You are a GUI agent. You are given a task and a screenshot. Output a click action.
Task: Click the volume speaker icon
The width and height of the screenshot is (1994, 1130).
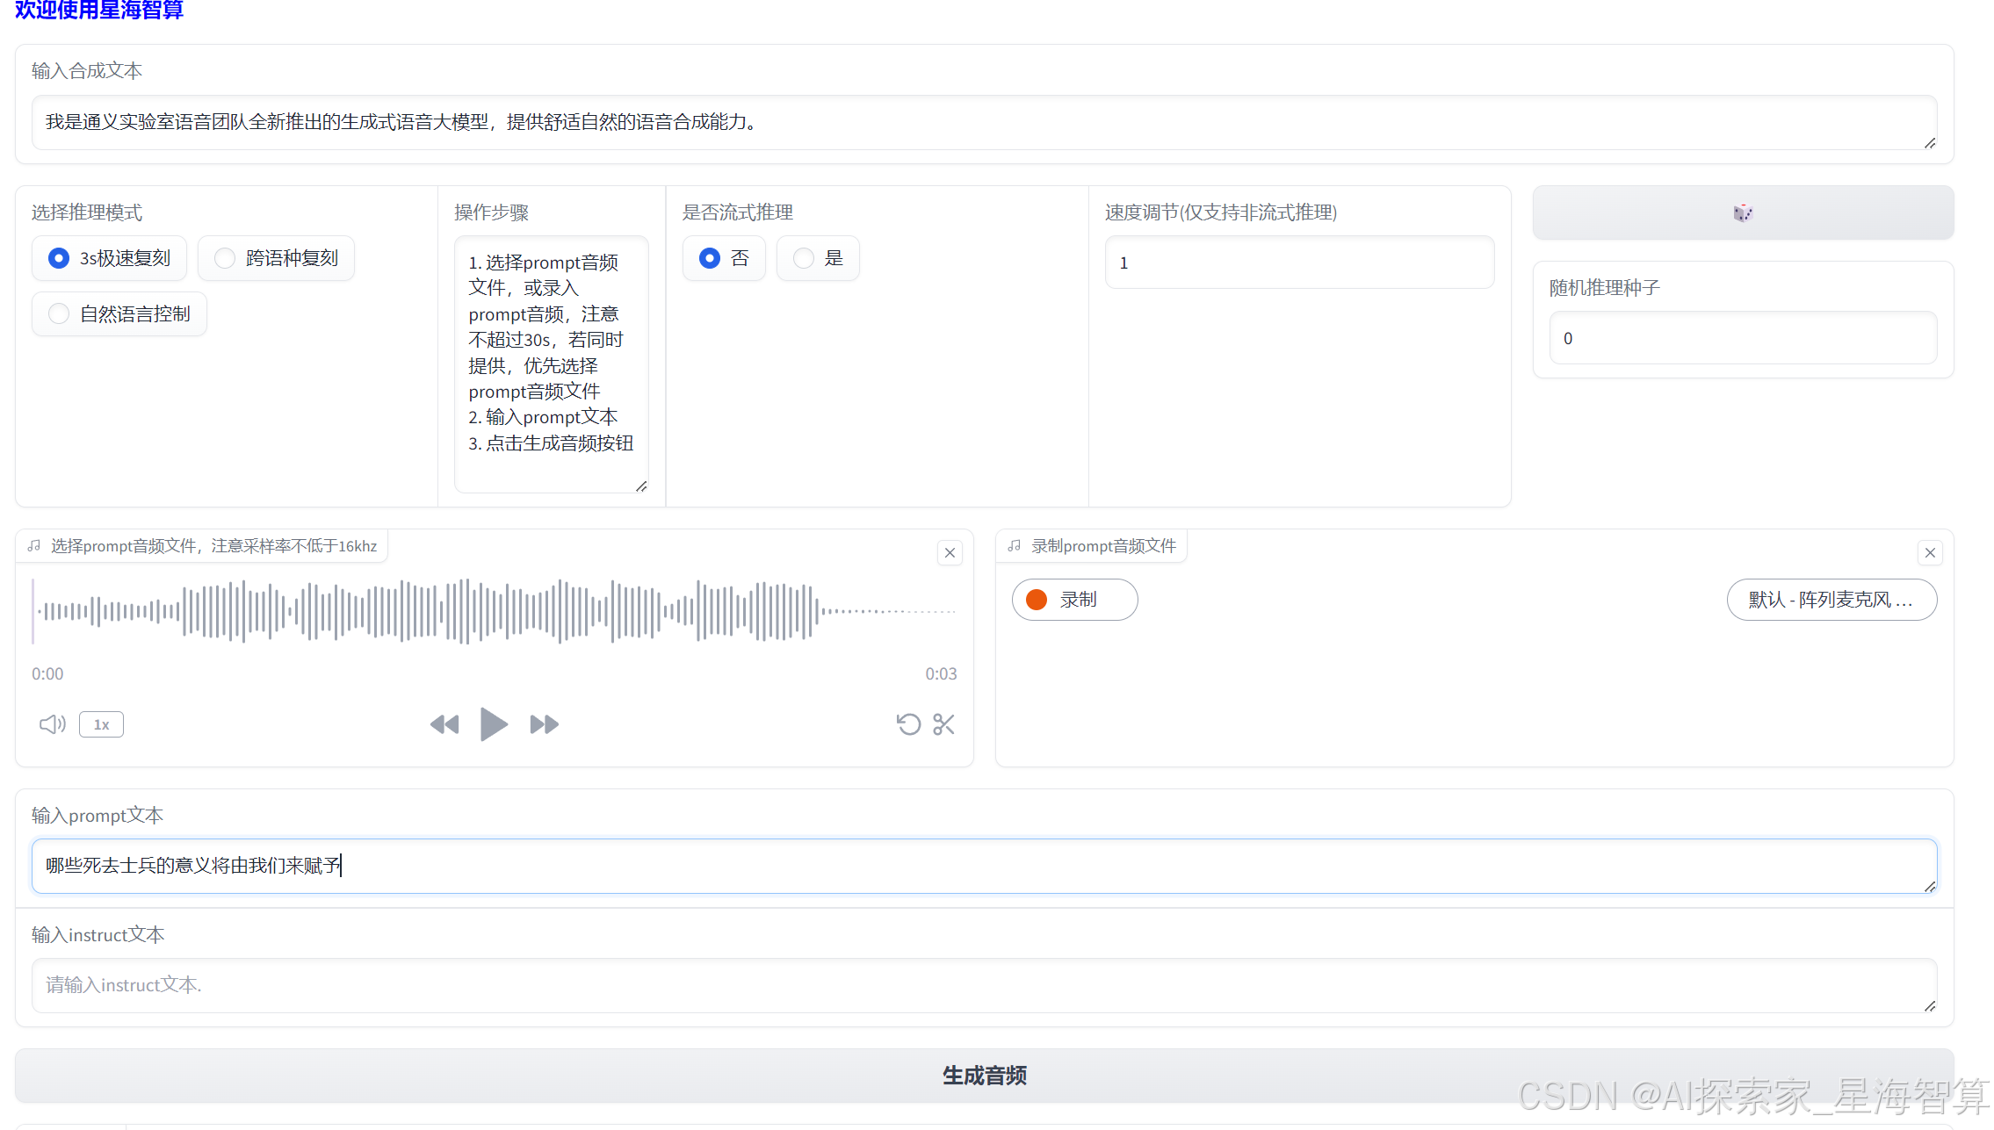click(52, 724)
